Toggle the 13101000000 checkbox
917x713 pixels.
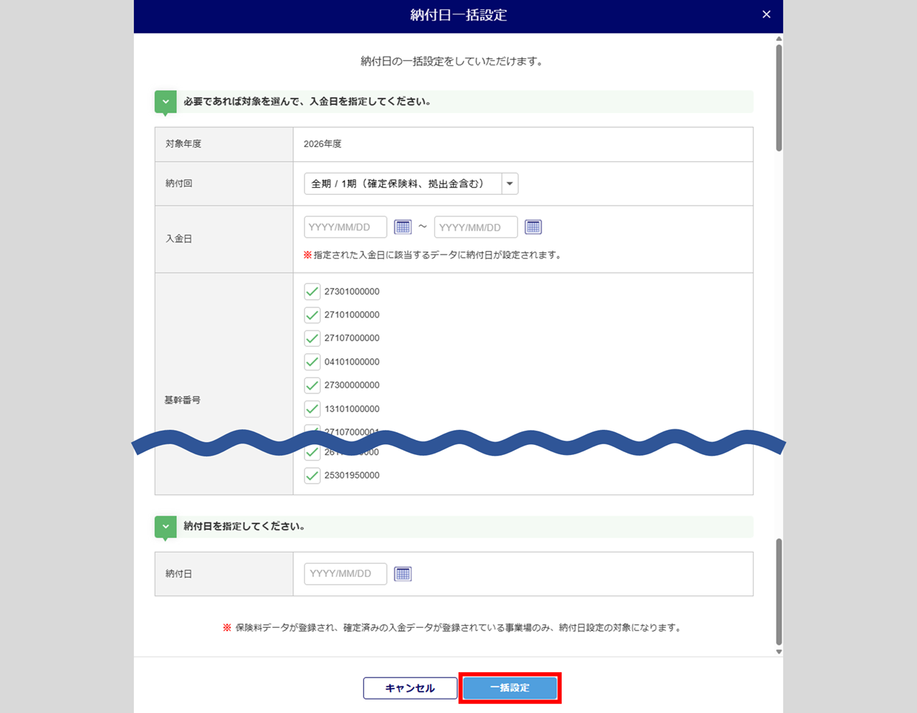click(x=312, y=409)
